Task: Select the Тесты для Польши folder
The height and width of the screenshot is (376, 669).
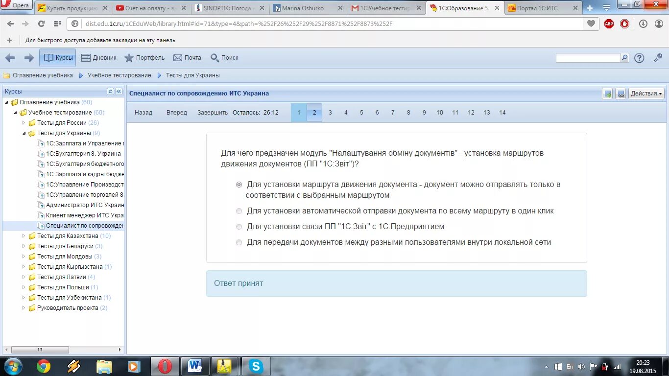Action: 63,287
